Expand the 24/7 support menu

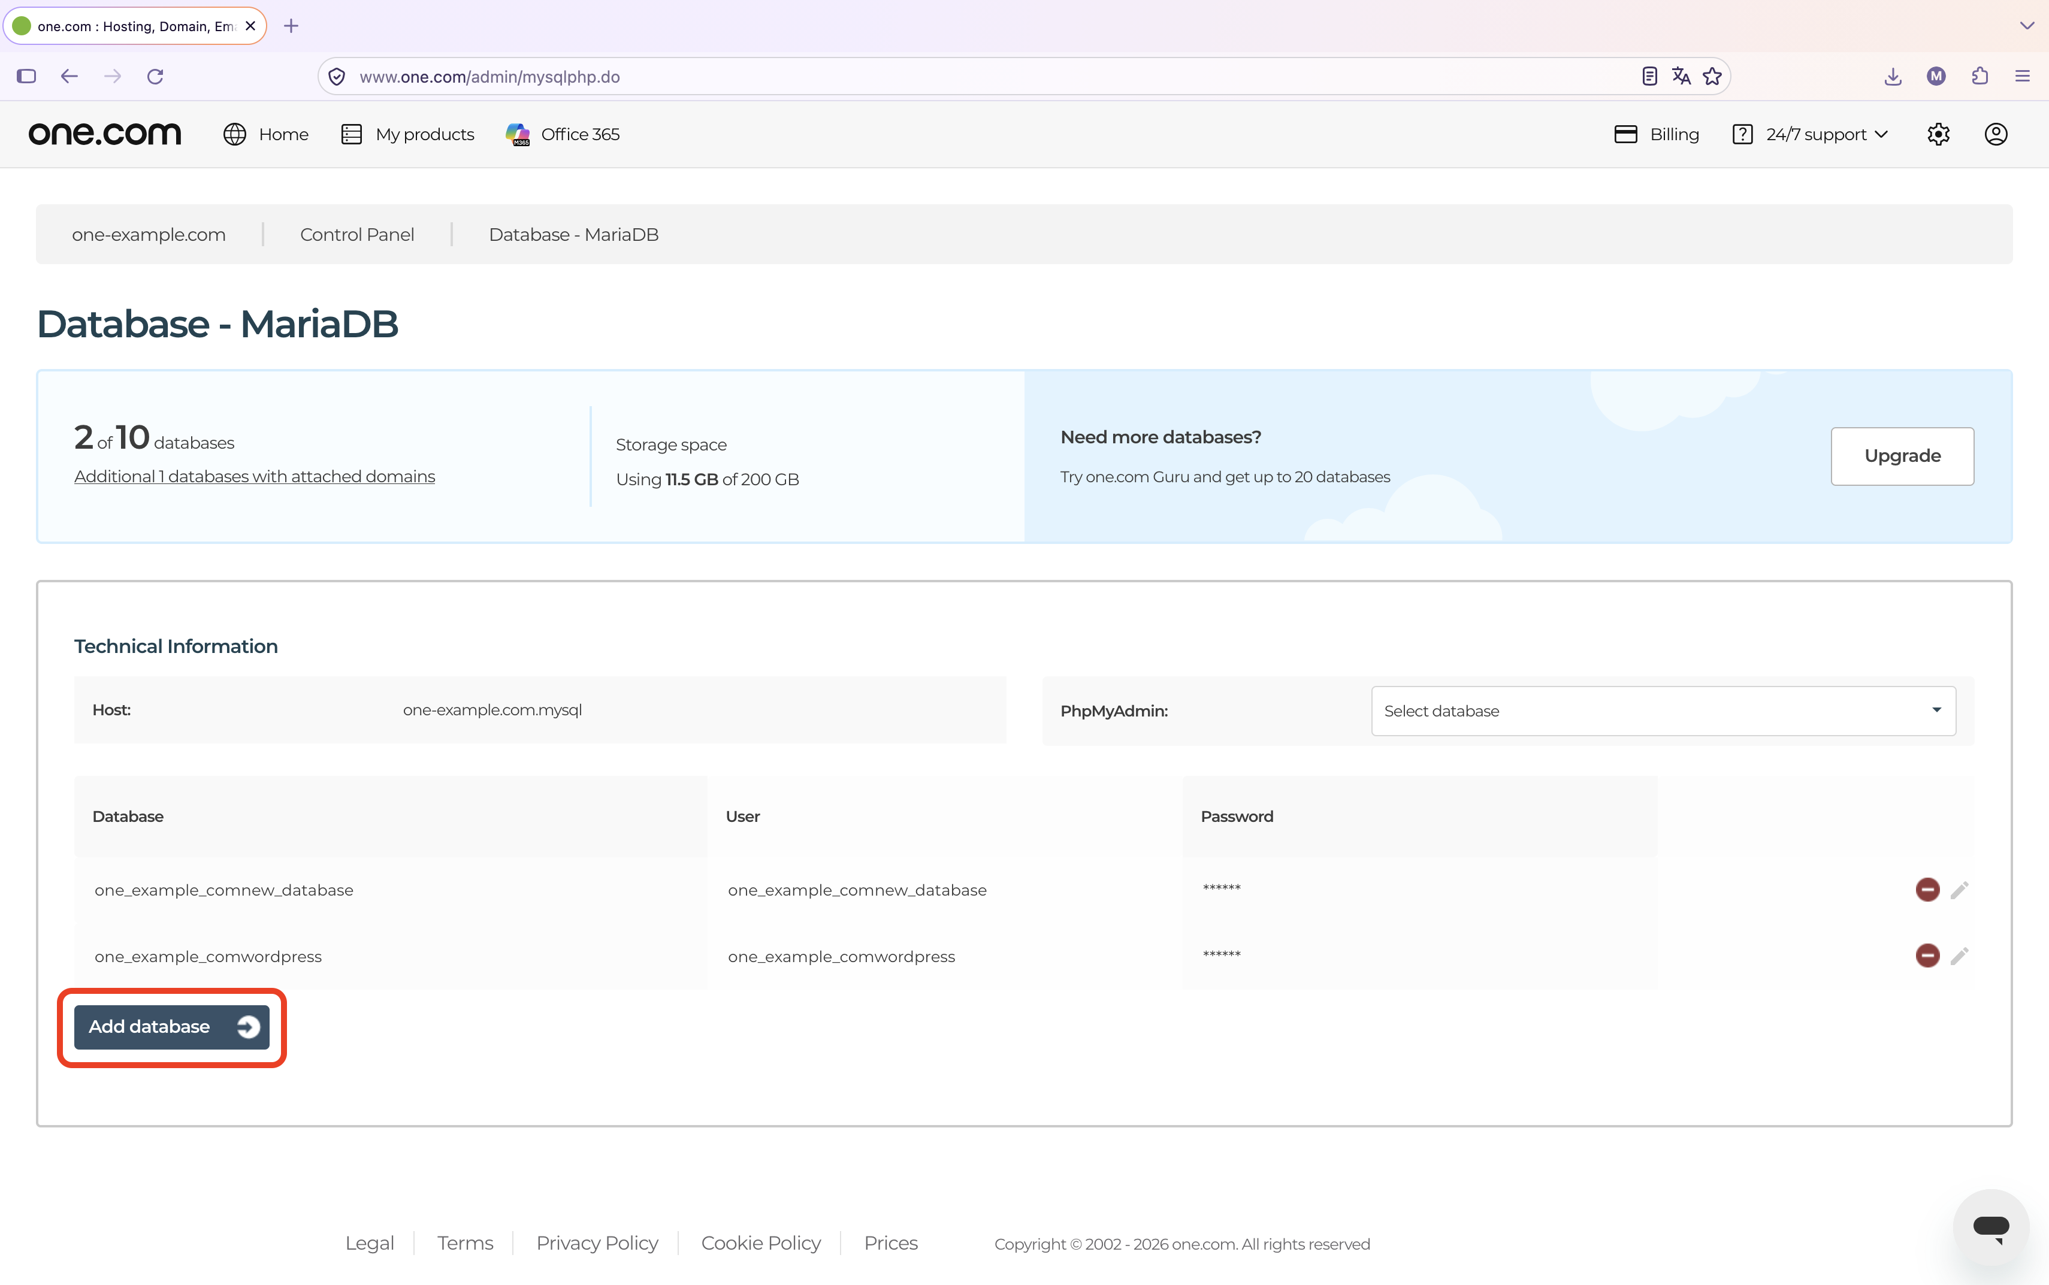click(1810, 134)
